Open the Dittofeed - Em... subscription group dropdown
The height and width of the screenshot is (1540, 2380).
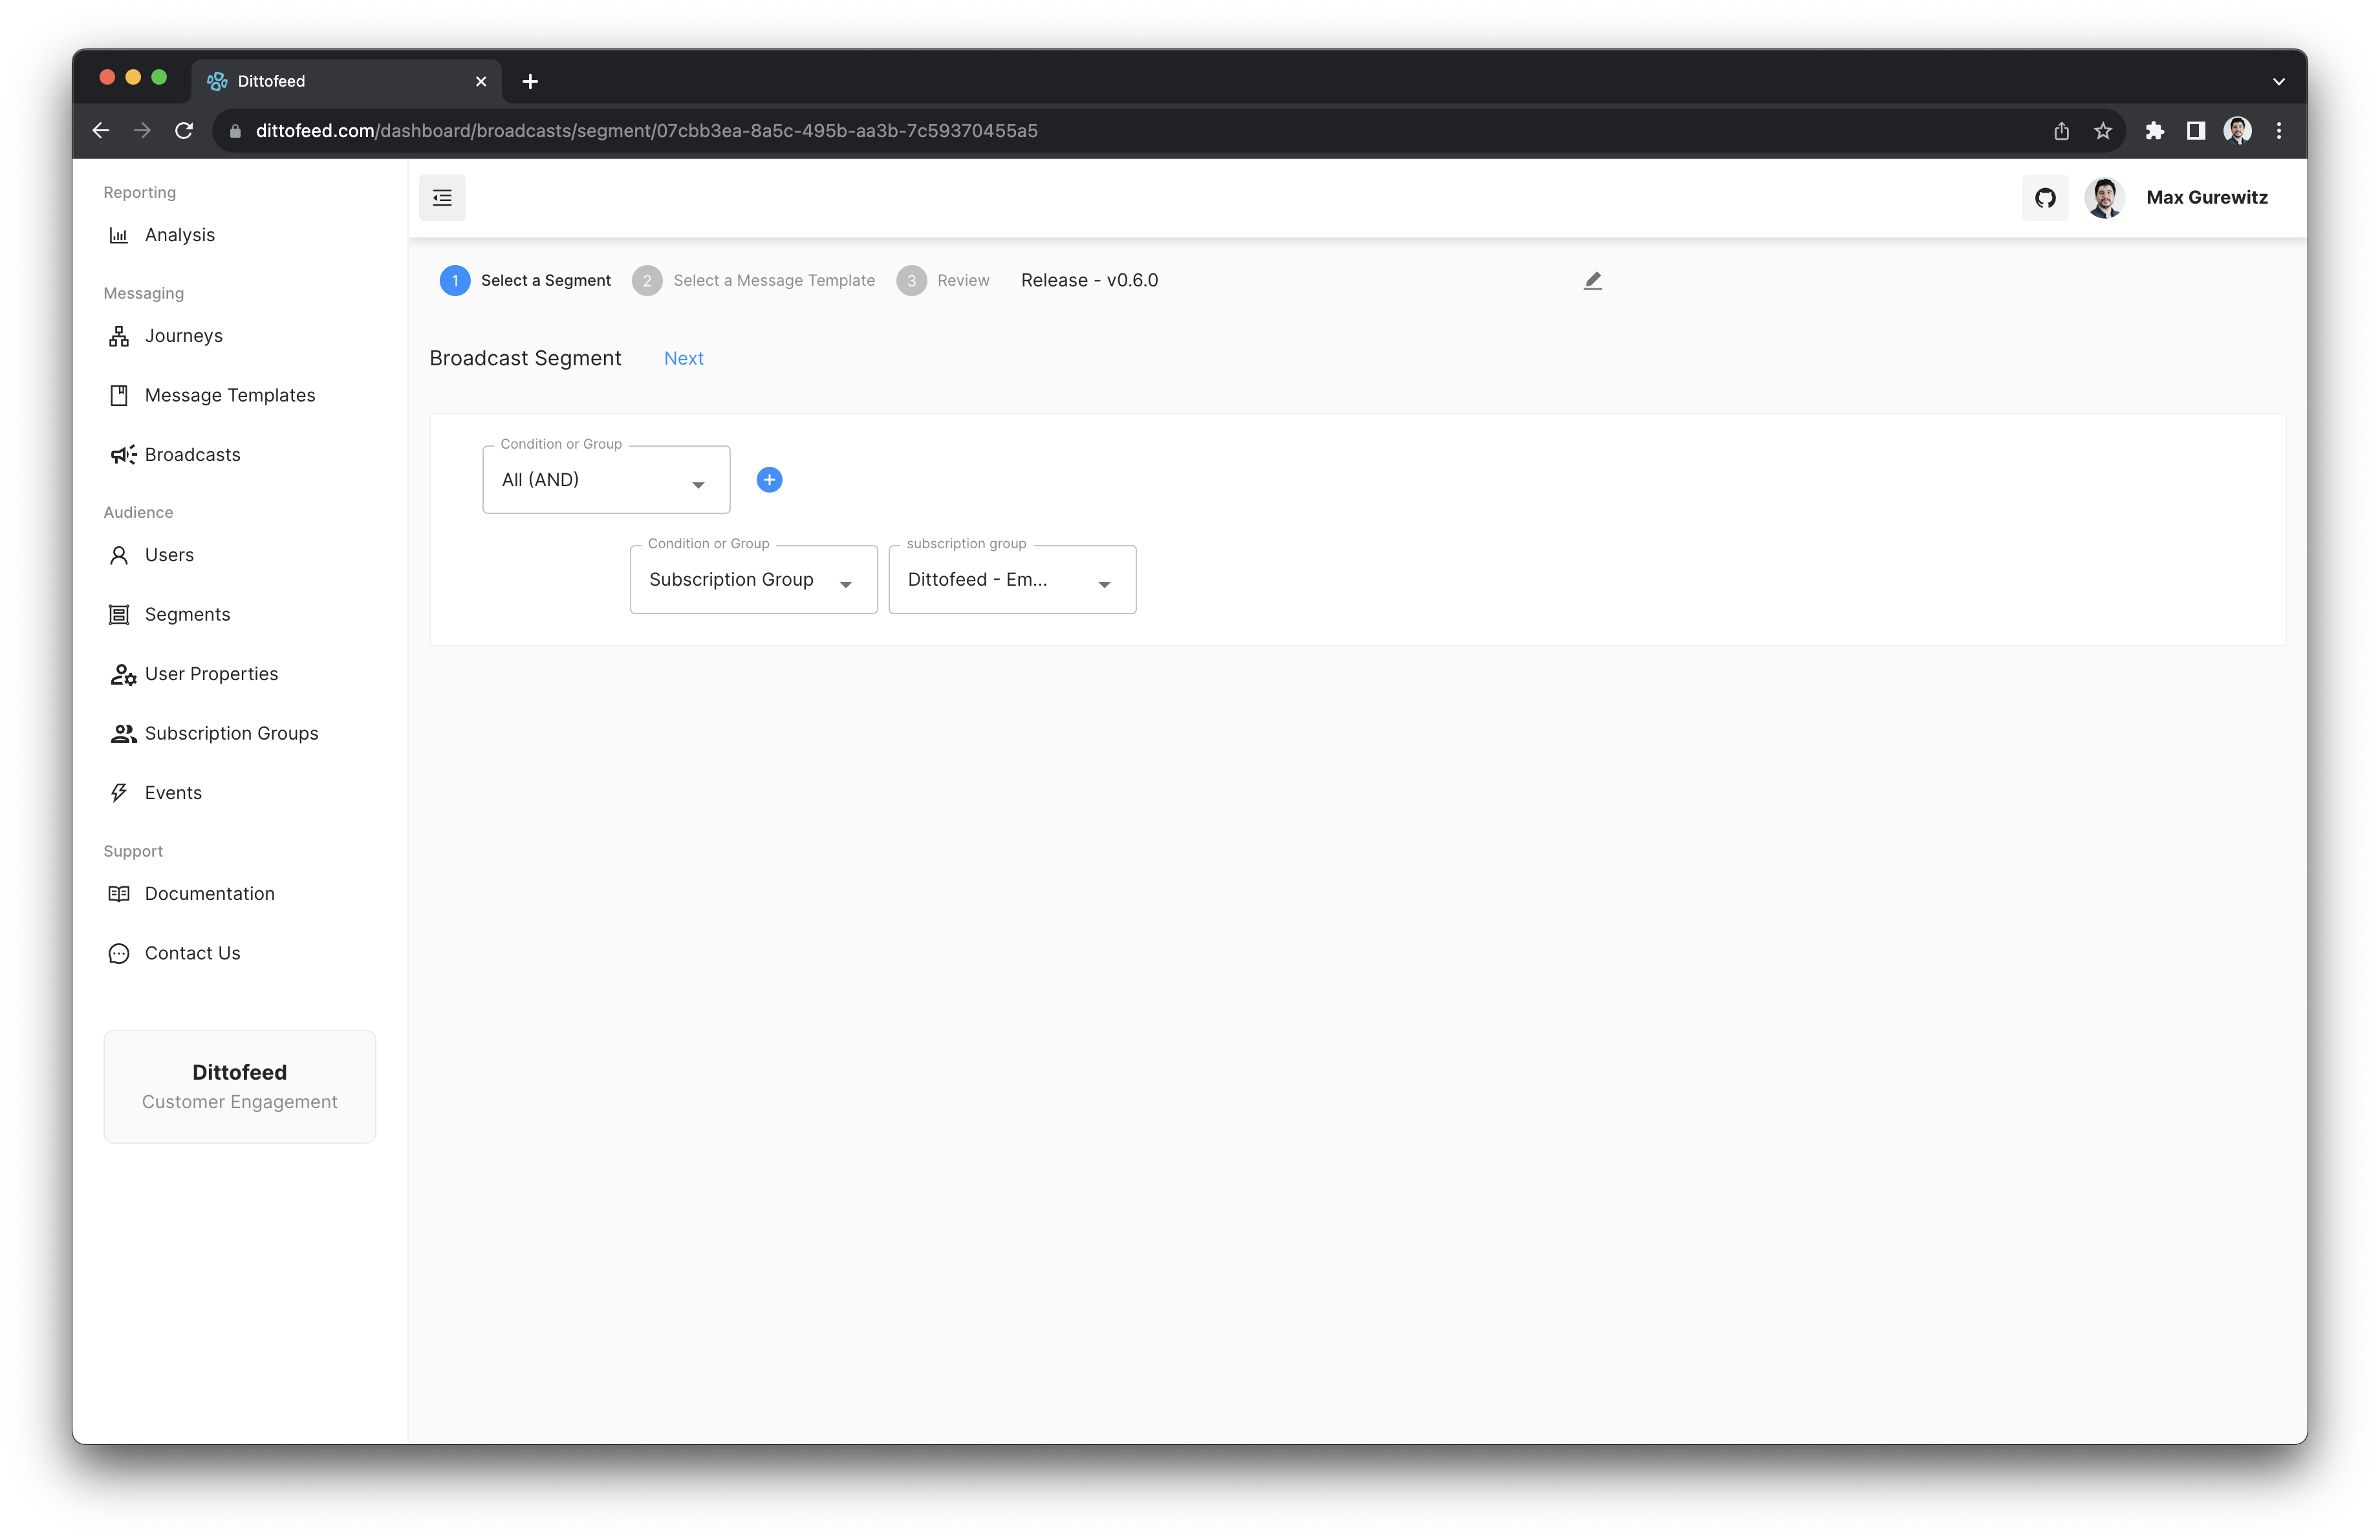[x=1012, y=580]
